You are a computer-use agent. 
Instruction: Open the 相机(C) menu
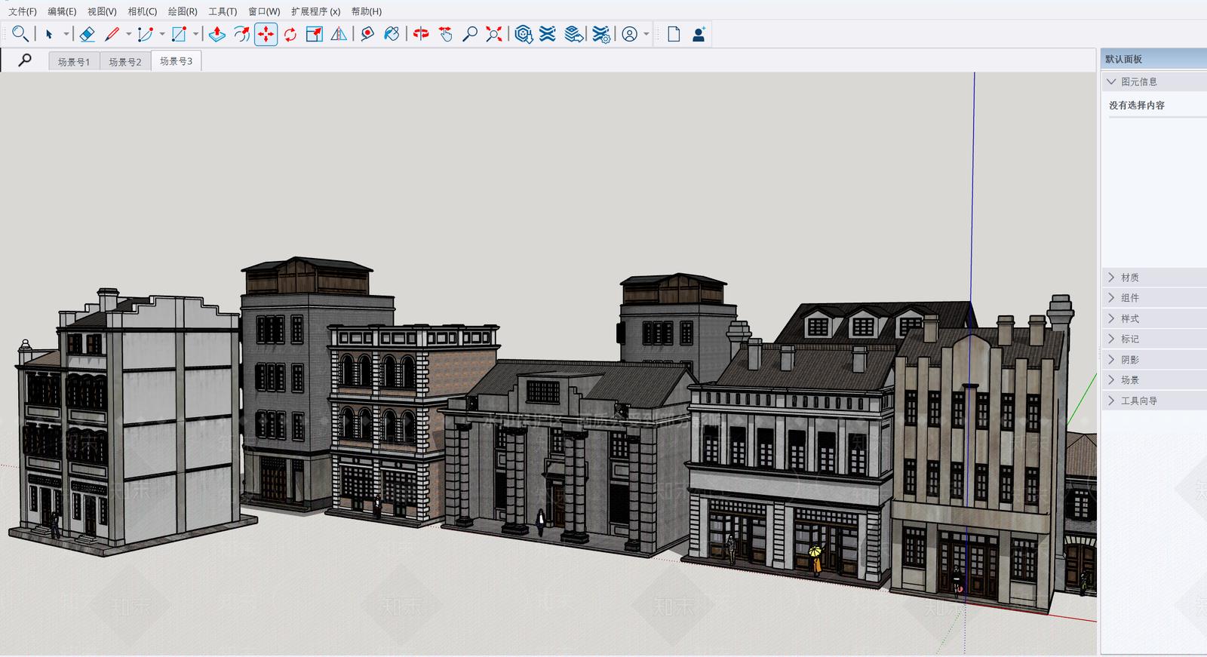tap(143, 11)
